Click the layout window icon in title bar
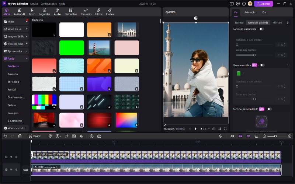The width and height of the screenshot is (295, 184). (232, 4)
